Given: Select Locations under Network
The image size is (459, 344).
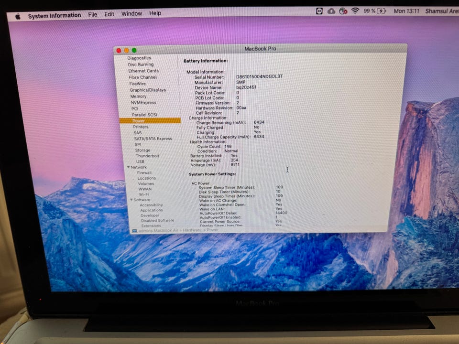Looking at the screenshot, I should pos(147,178).
